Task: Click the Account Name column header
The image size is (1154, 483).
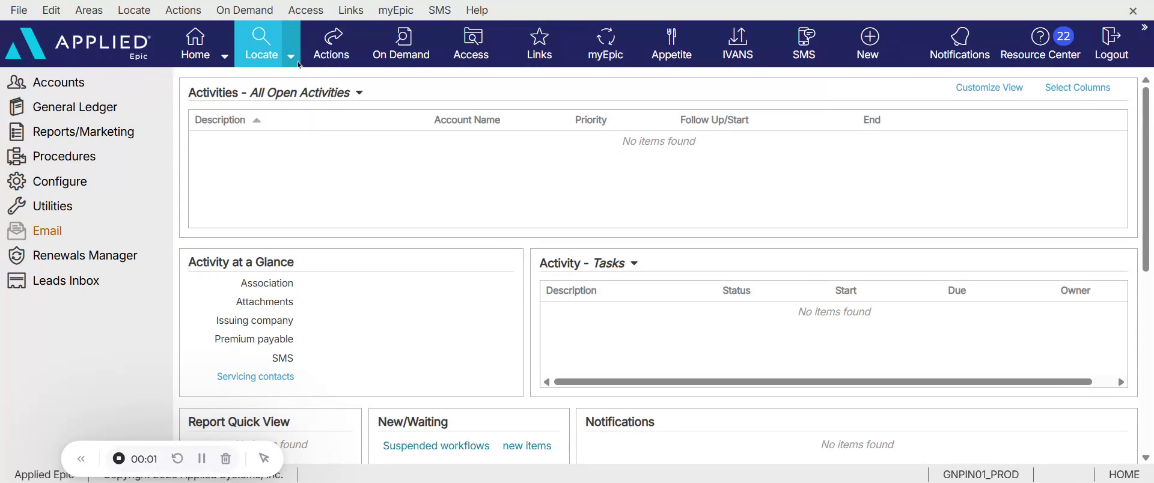Action: tap(467, 120)
